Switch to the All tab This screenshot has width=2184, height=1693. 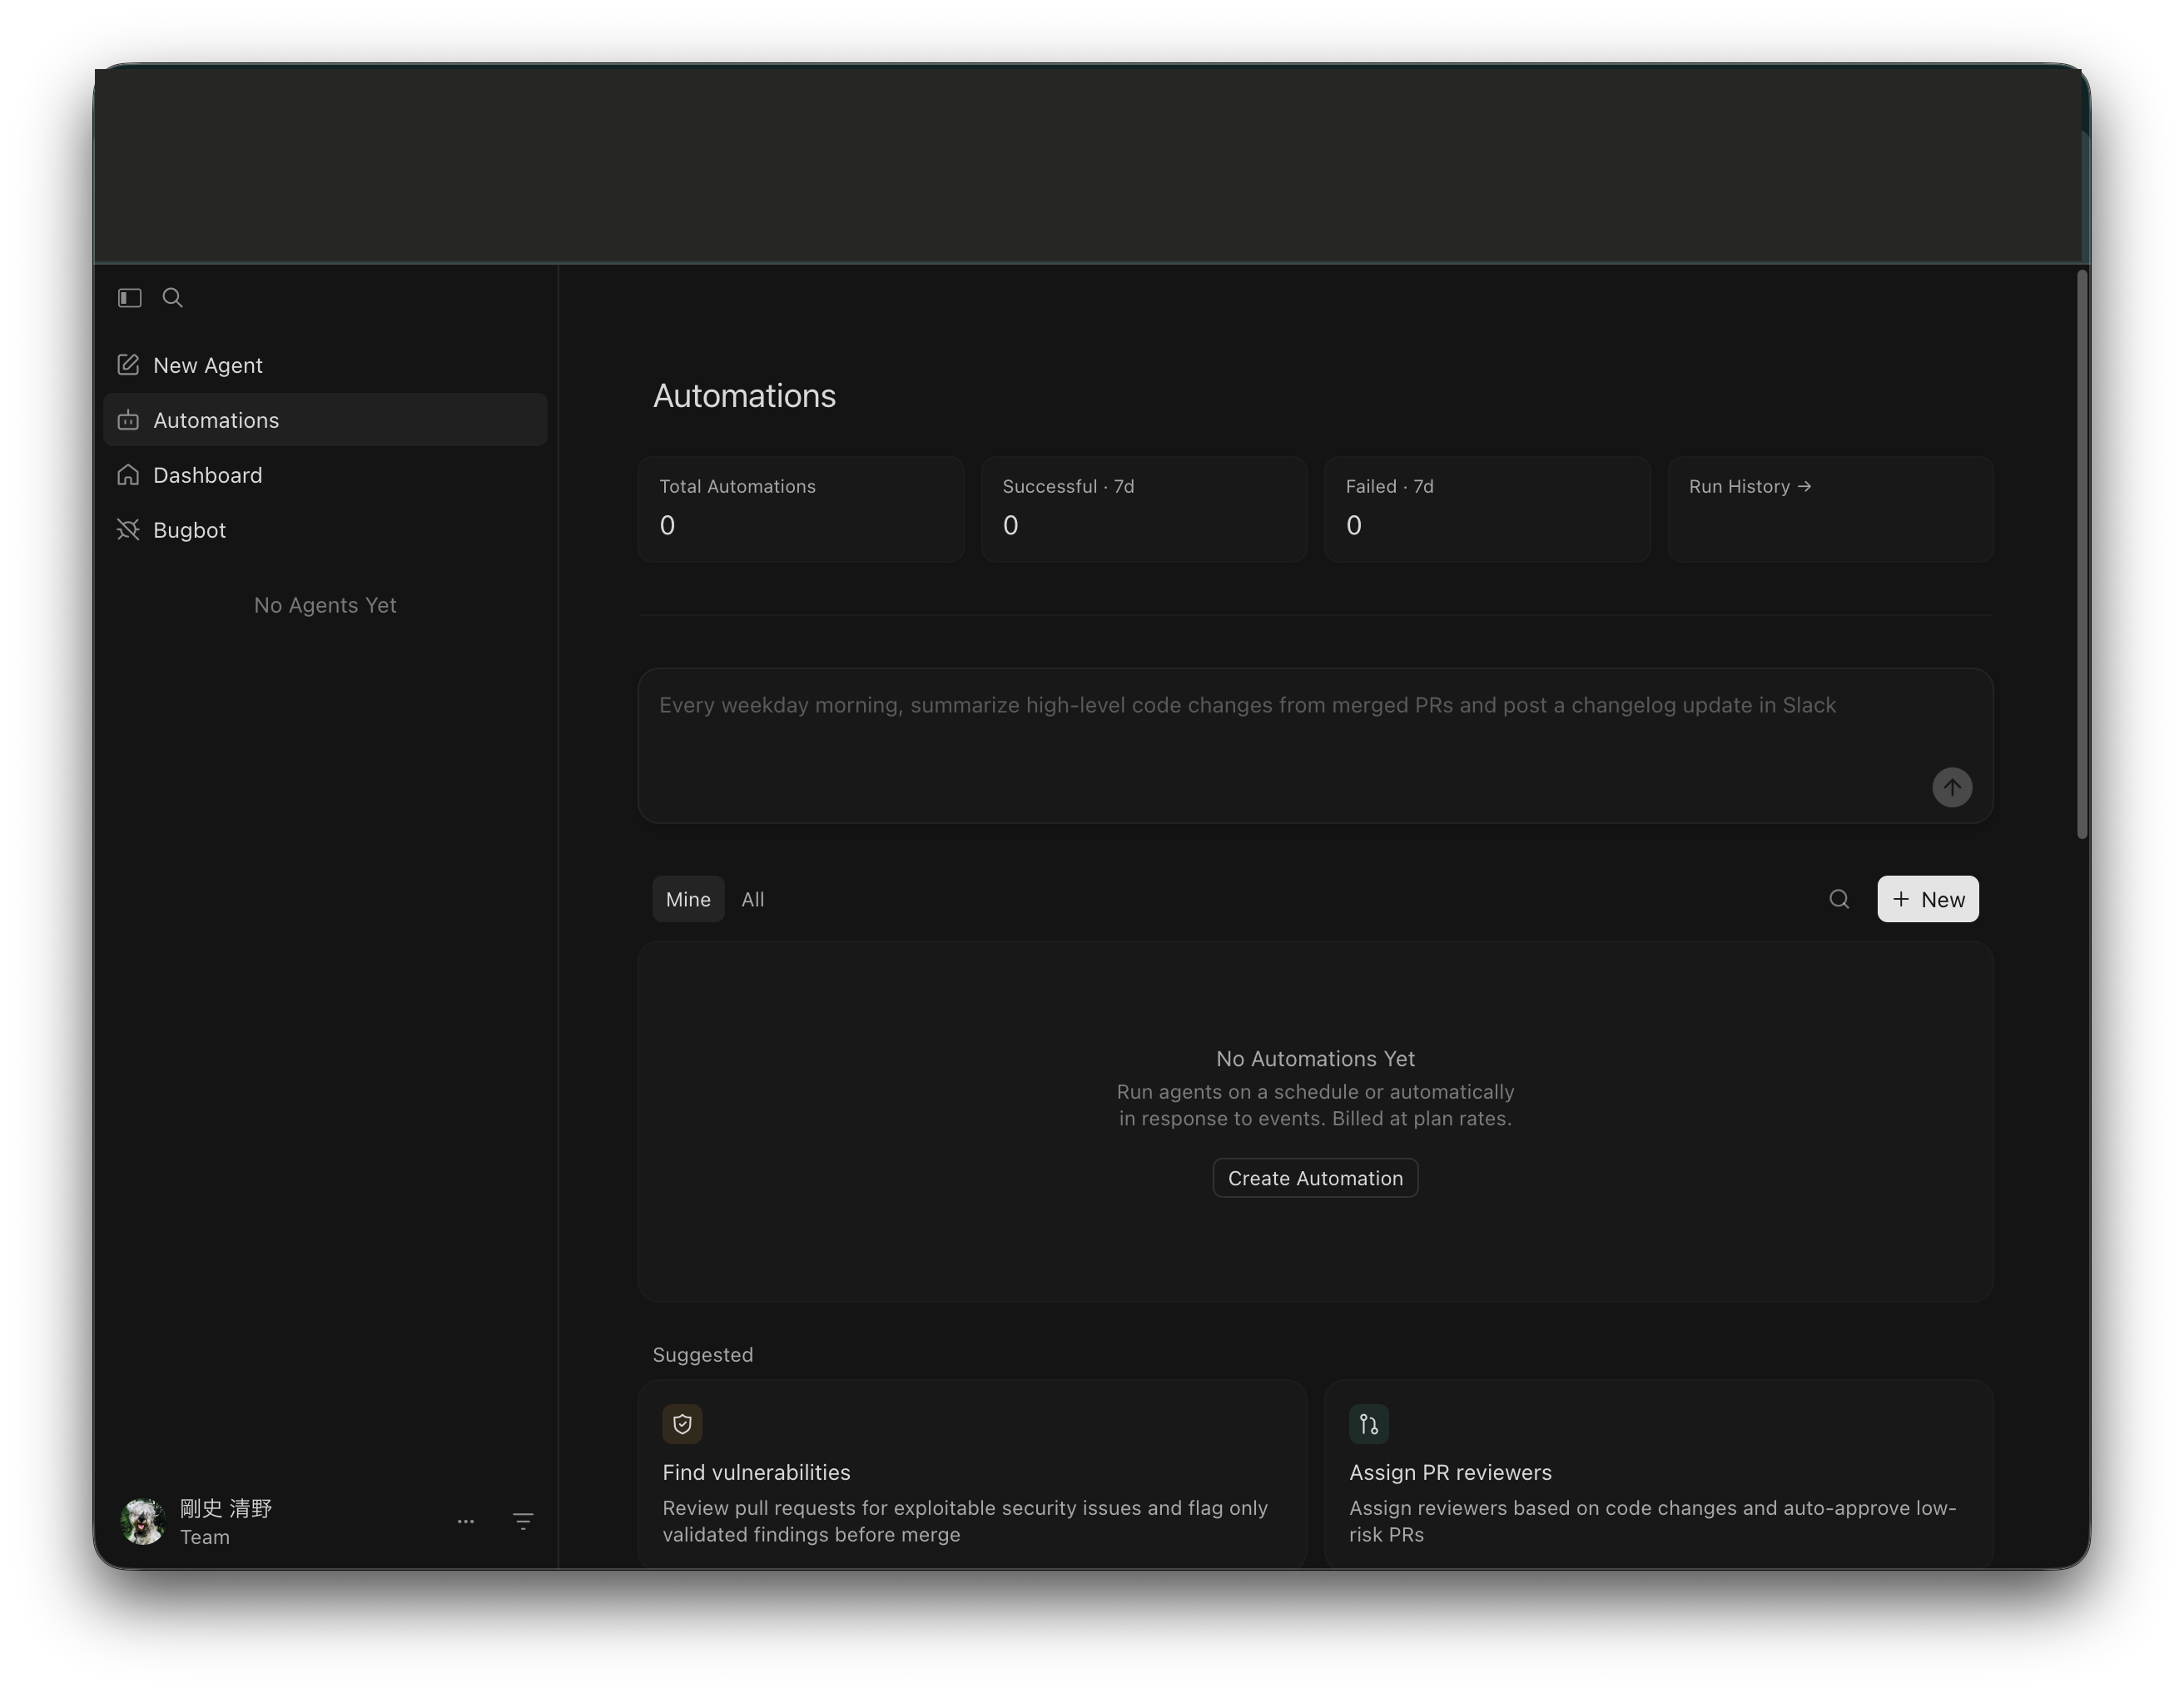[752, 899]
